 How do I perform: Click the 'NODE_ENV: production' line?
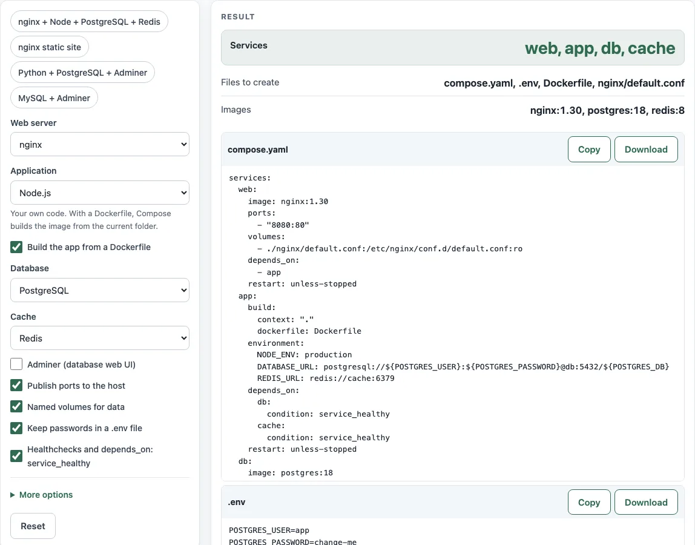pyautogui.click(x=305, y=355)
